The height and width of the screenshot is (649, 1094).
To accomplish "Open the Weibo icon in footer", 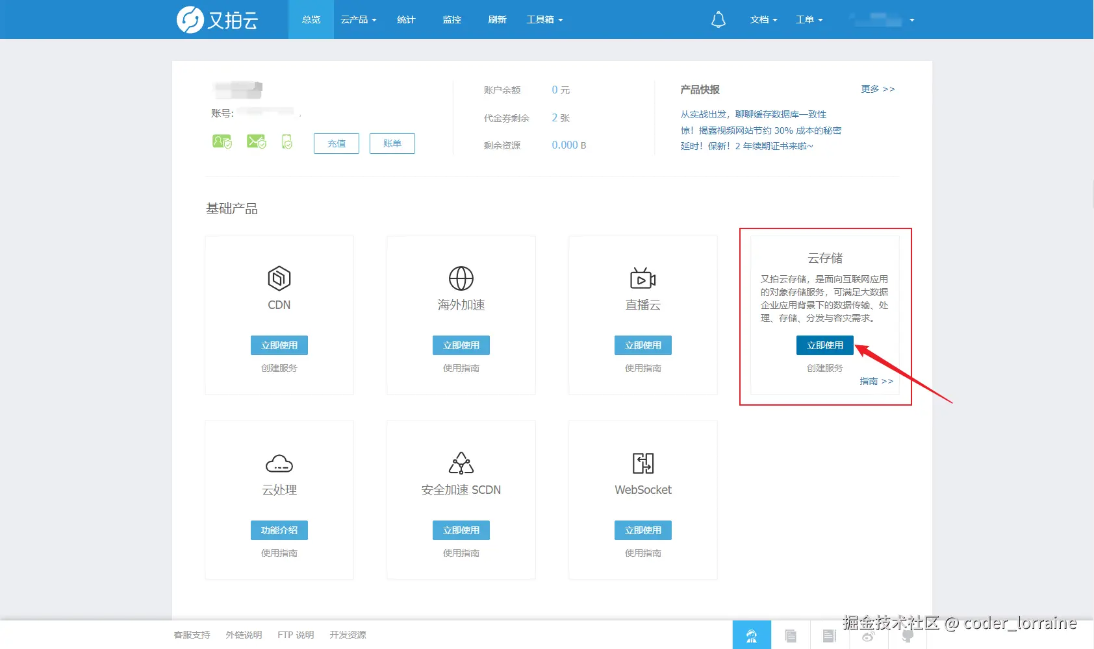I will click(x=869, y=636).
